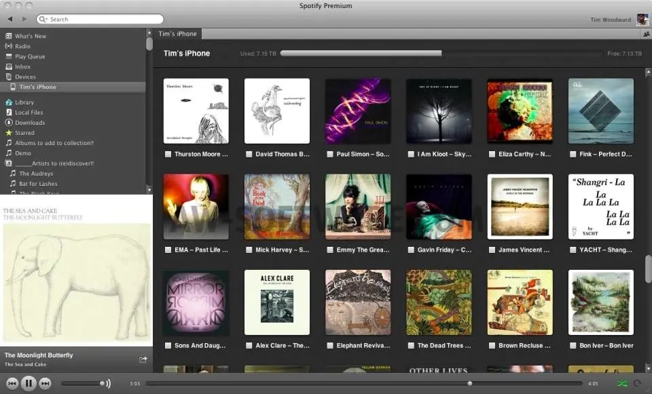652x394 pixels.
Task: Click the album grid scroll-down arrow
Action: 648,368
